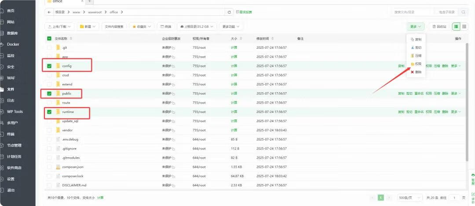Click the back arrow in path bar
This screenshot has height=206, width=475.
49,12
